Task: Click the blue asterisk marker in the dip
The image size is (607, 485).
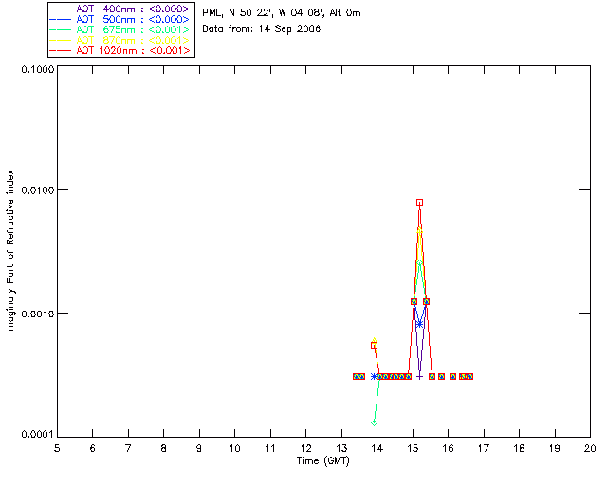Action: (x=419, y=324)
